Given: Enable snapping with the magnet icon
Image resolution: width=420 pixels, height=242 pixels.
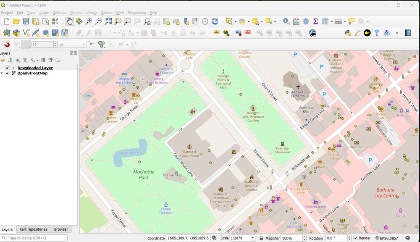Looking at the screenshot, I should click(7, 44).
